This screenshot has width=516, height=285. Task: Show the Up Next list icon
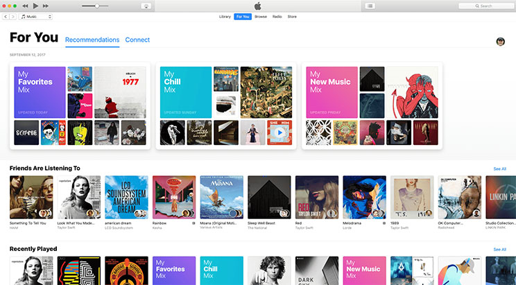(x=370, y=6)
